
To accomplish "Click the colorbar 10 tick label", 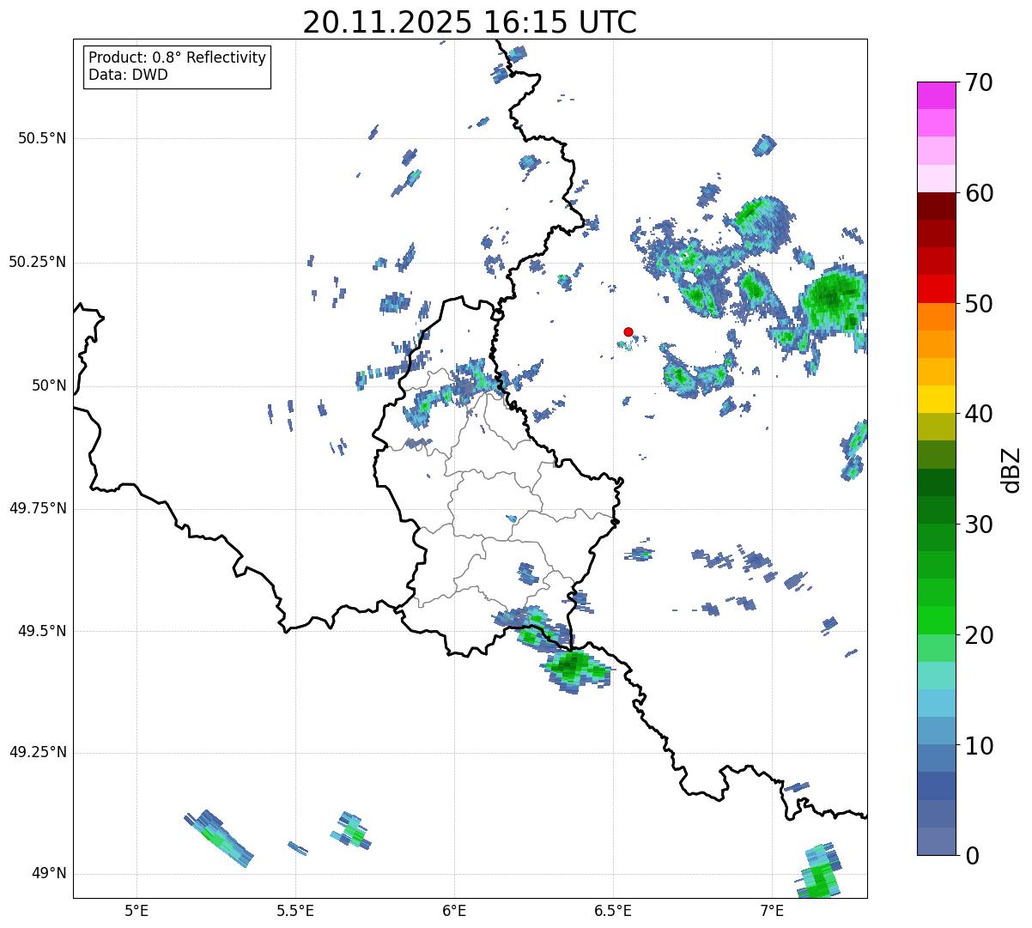I will (979, 746).
